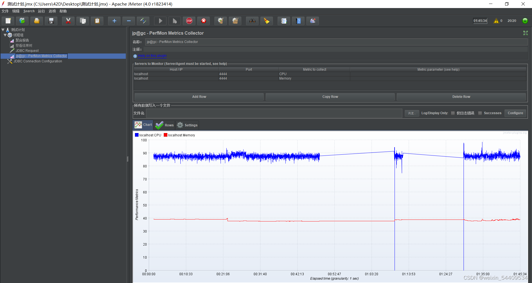Image resolution: width=532 pixels, height=283 pixels.
Task: Click the last plugin toolbar icon
Action: click(x=313, y=21)
